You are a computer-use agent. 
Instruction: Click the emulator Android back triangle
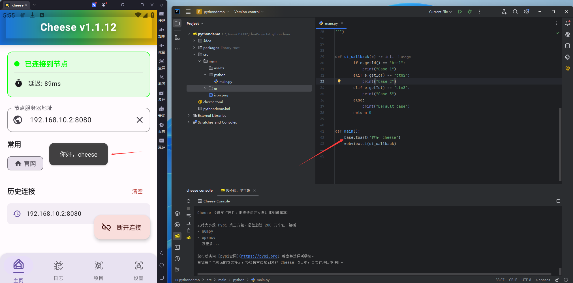[162, 253]
